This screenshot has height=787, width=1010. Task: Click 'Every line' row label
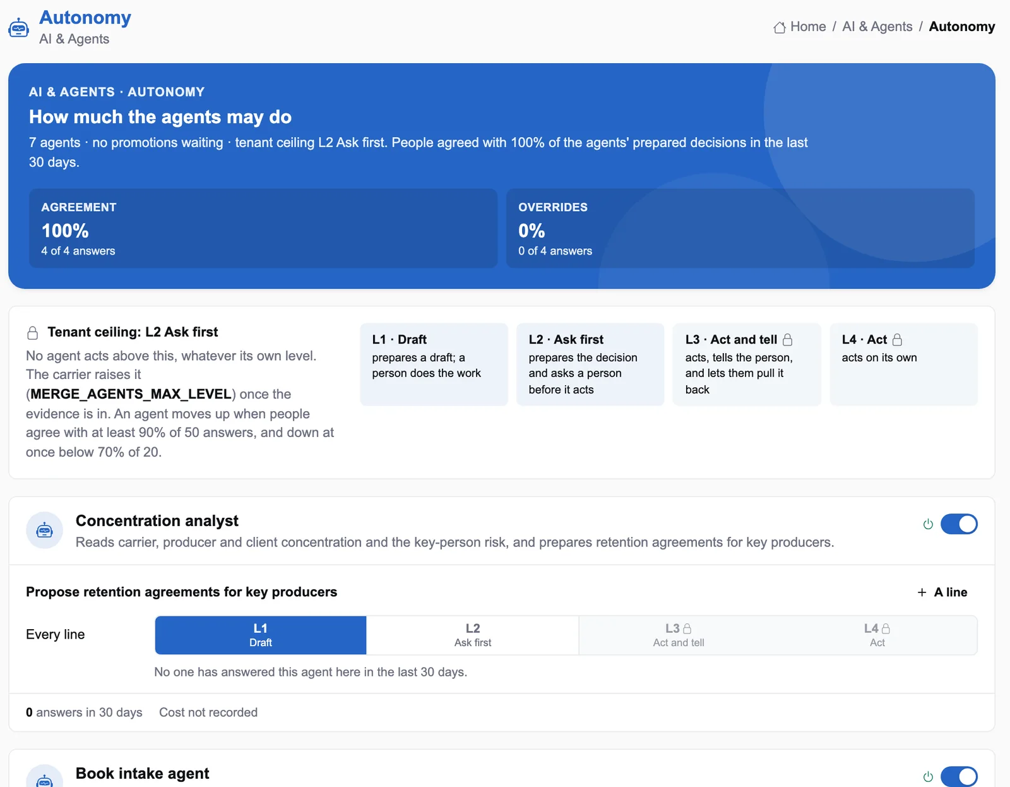pyautogui.click(x=56, y=634)
